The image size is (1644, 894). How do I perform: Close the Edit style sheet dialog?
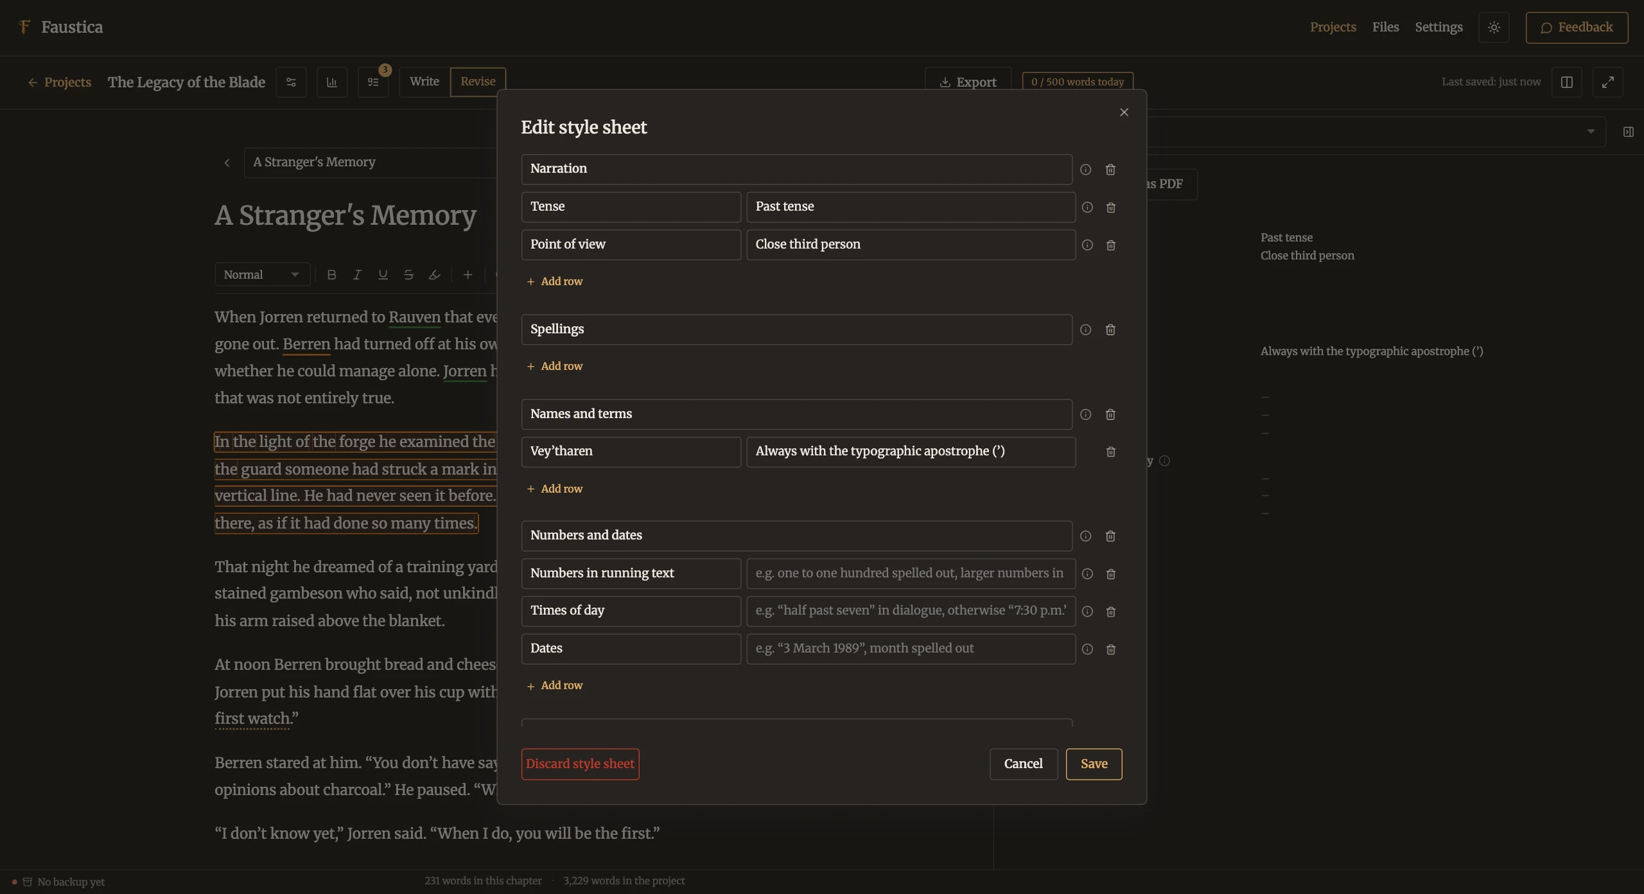(1124, 112)
